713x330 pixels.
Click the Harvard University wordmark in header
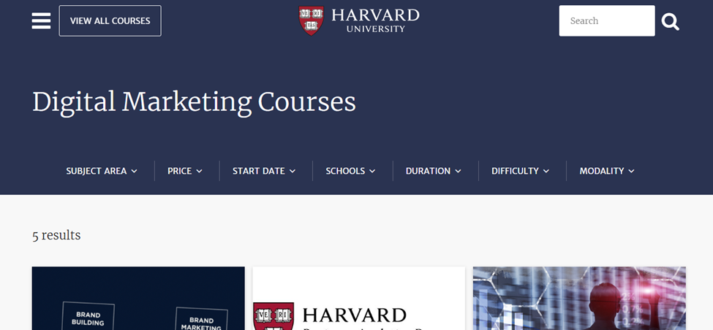(x=375, y=20)
